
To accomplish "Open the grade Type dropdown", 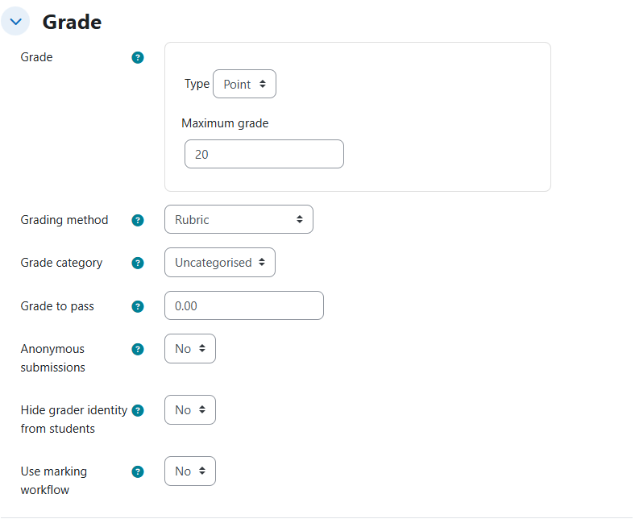I will pos(244,84).
